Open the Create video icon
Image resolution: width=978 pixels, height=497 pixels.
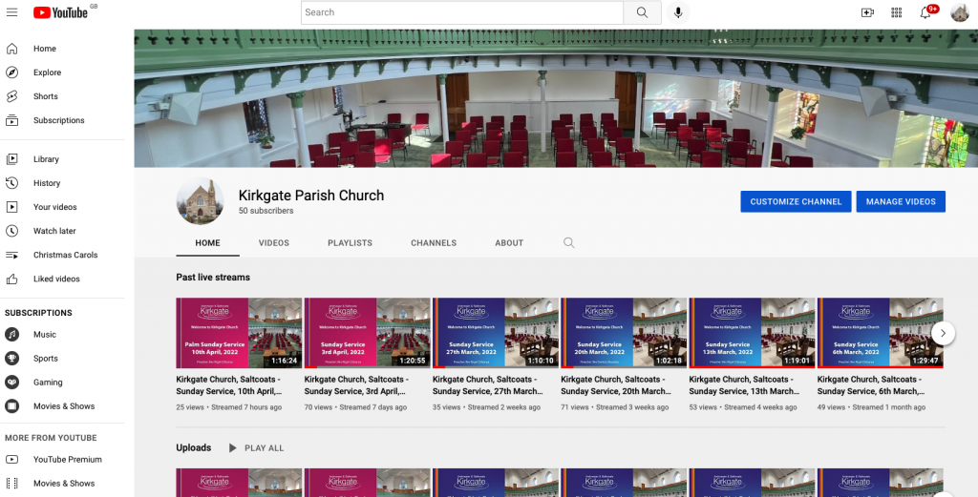point(867,12)
